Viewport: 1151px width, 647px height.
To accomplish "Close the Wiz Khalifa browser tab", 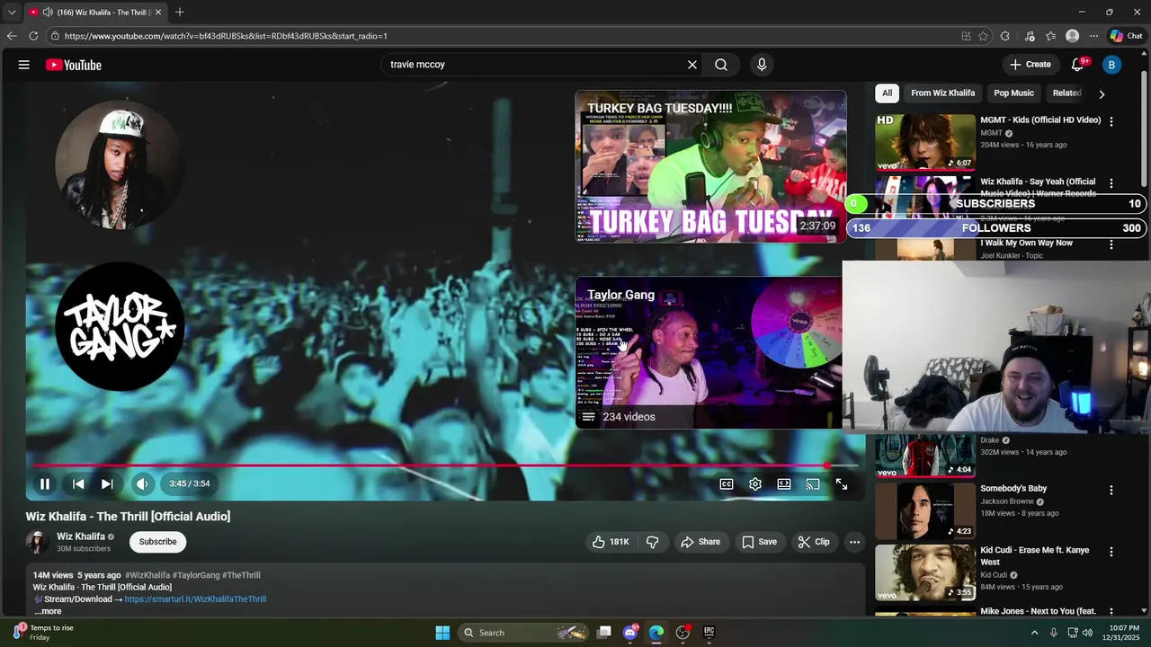I will [x=158, y=13].
